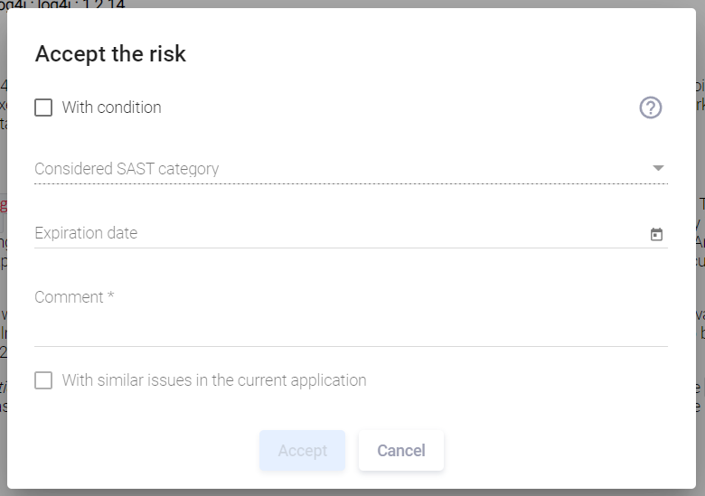The width and height of the screenshot is (705, 496).
Task: Click the SAST category dropdown arrow
Action: pos(658,168)
